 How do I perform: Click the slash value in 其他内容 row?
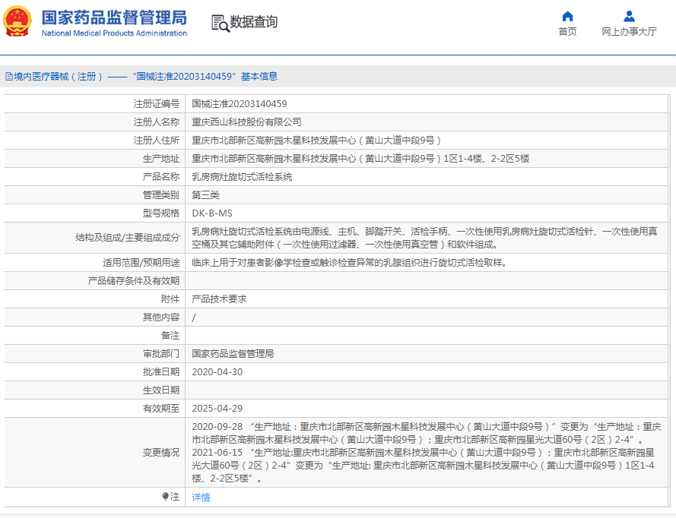[x=194, y=317]
